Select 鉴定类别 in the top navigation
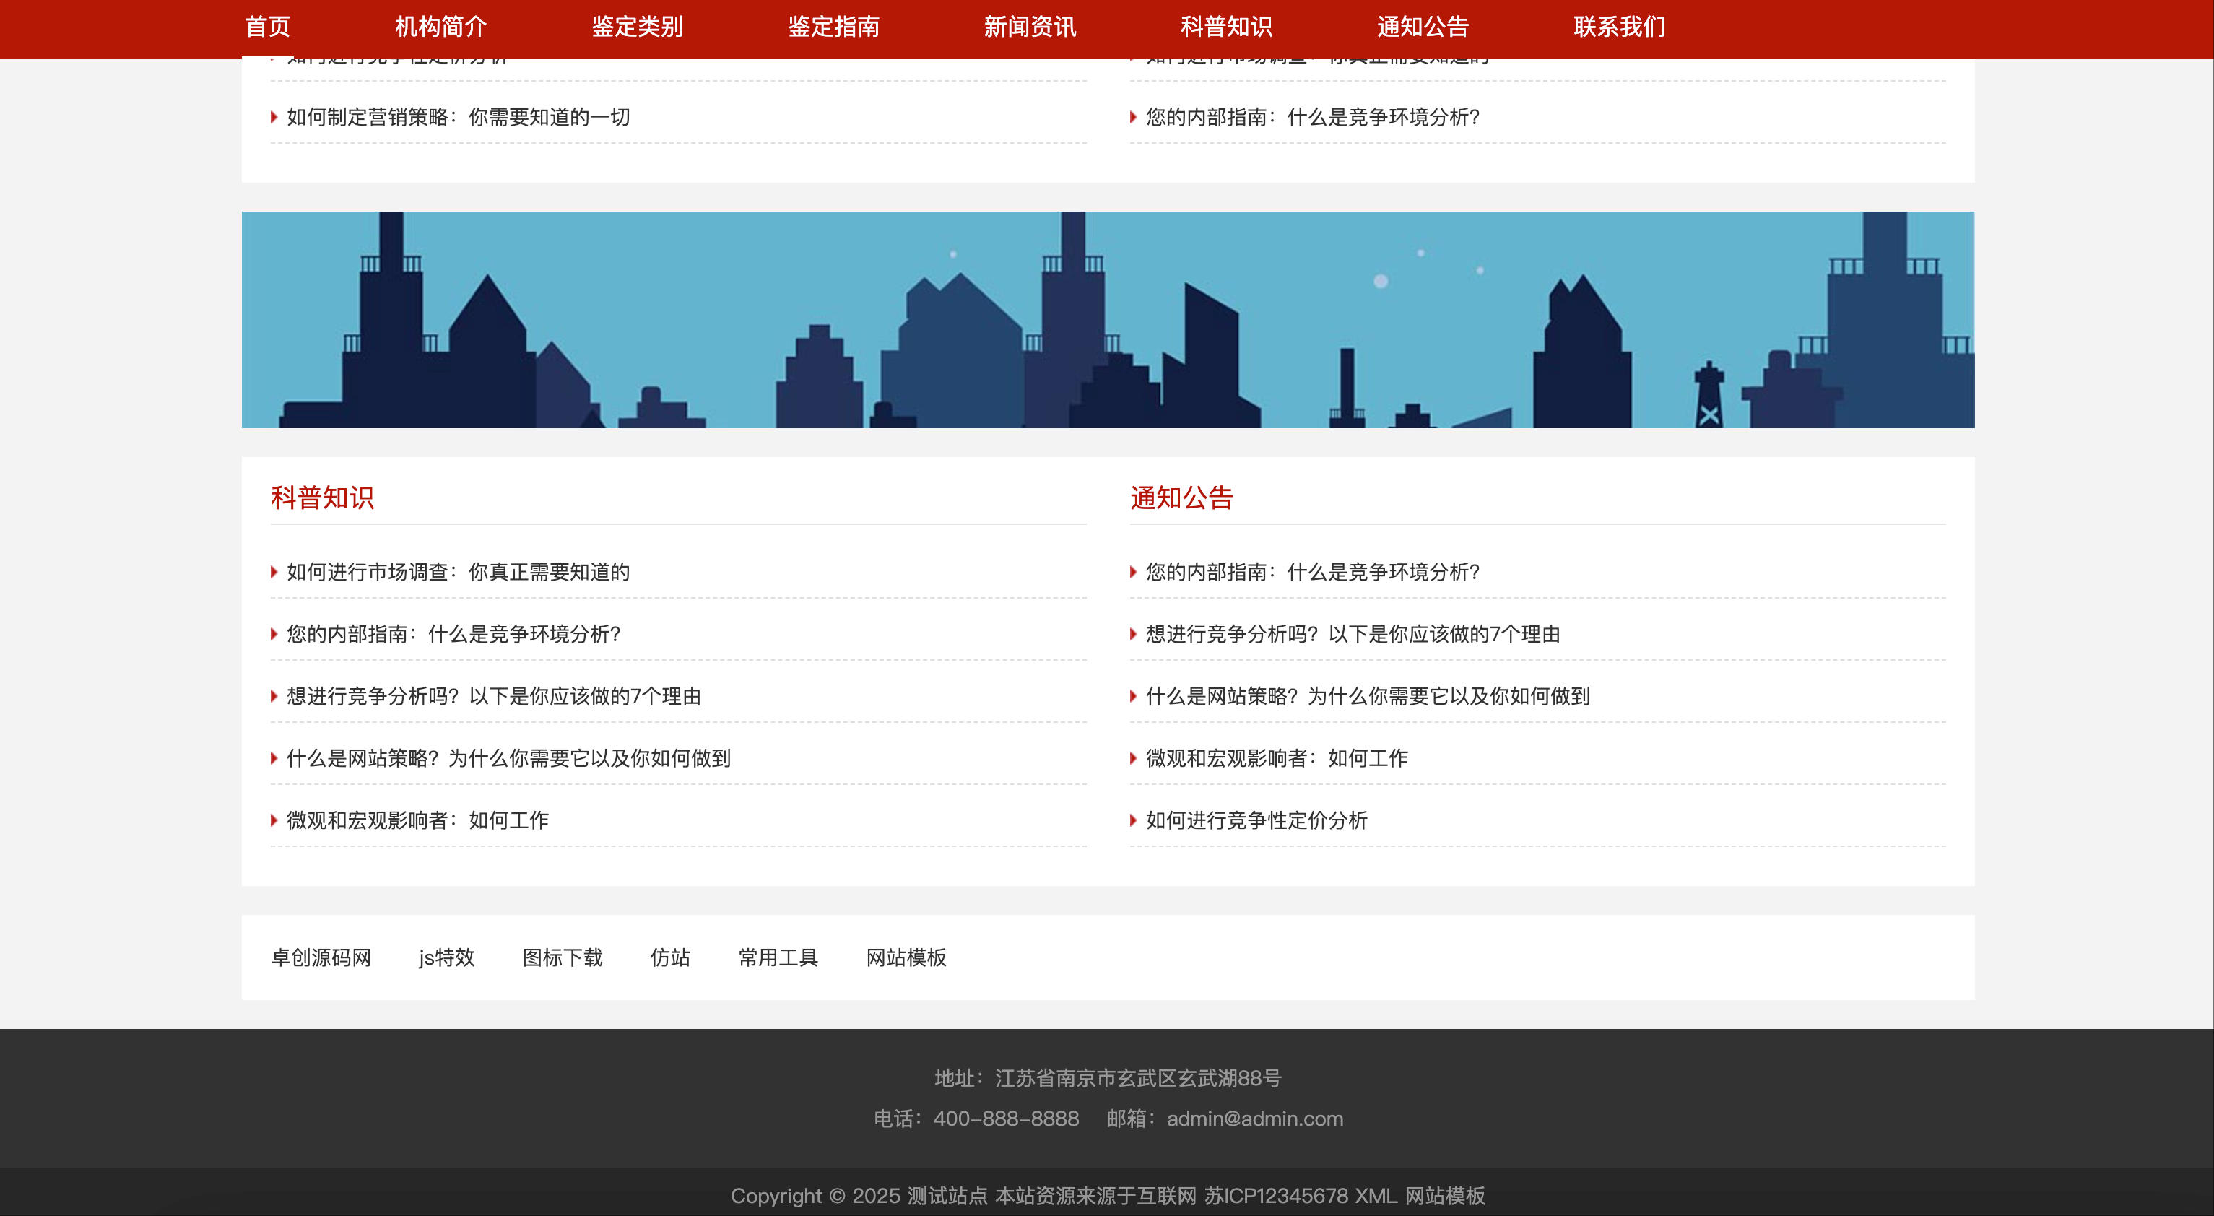The height and width of the screenshot is (1216, 2214). point(637,27)
